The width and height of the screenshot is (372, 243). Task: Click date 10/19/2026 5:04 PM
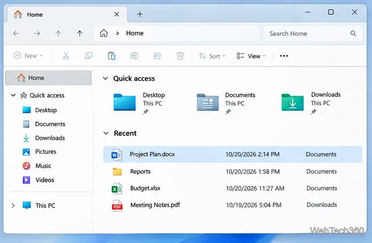254,205
